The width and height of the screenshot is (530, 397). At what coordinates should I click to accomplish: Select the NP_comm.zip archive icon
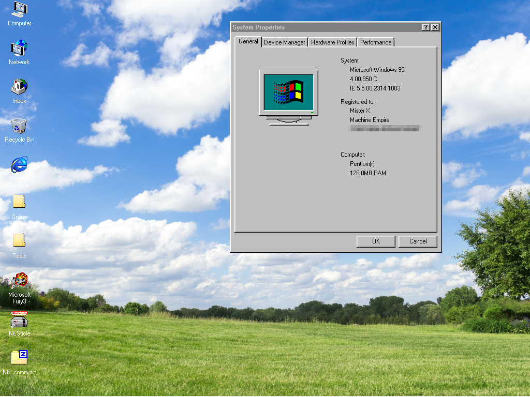click(x=19, y=358)
